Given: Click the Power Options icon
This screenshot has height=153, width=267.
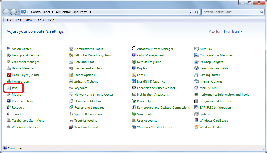Looking at the screenshot, I should pyautogui.click(x=134, y=101).
